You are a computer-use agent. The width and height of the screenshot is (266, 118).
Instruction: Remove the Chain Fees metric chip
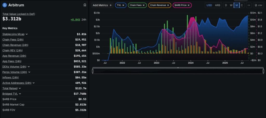(x=144, y=5)
